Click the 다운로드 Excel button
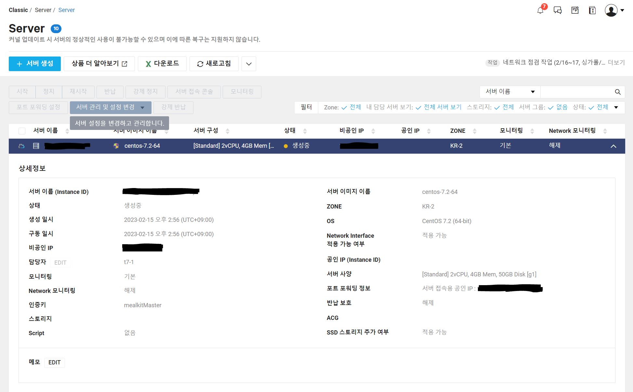Viewport: 633px width, 392px height. tap(162, 64)
